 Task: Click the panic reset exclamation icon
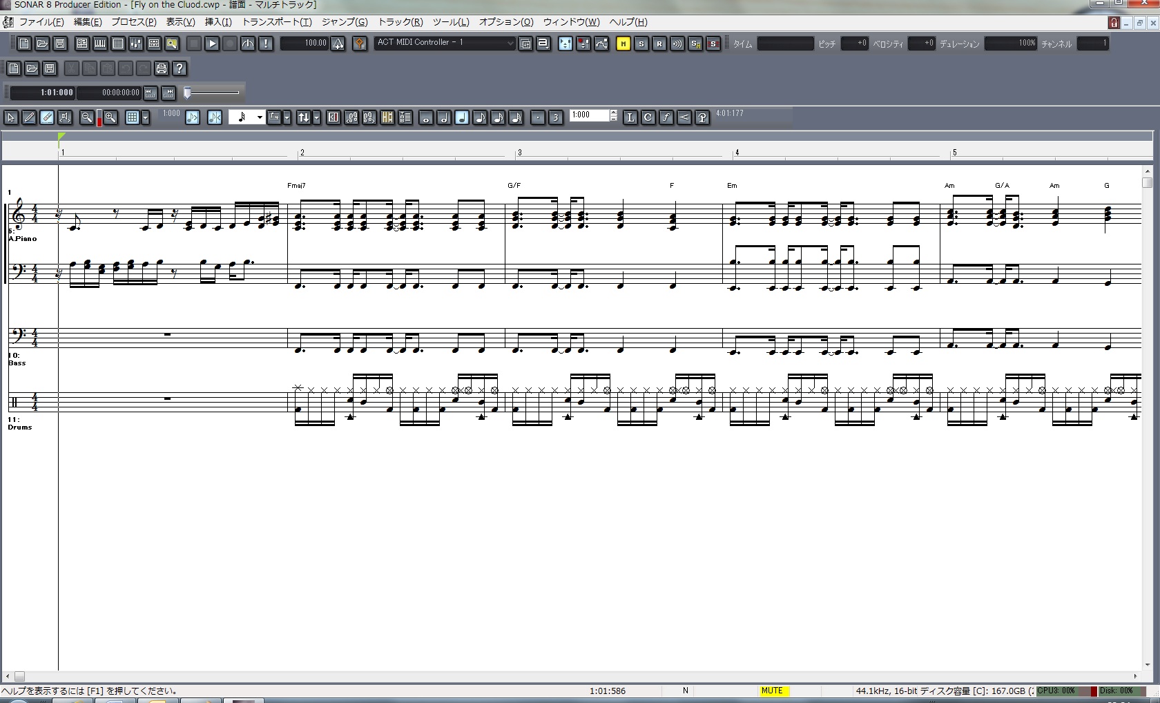(x=266, y=44)
